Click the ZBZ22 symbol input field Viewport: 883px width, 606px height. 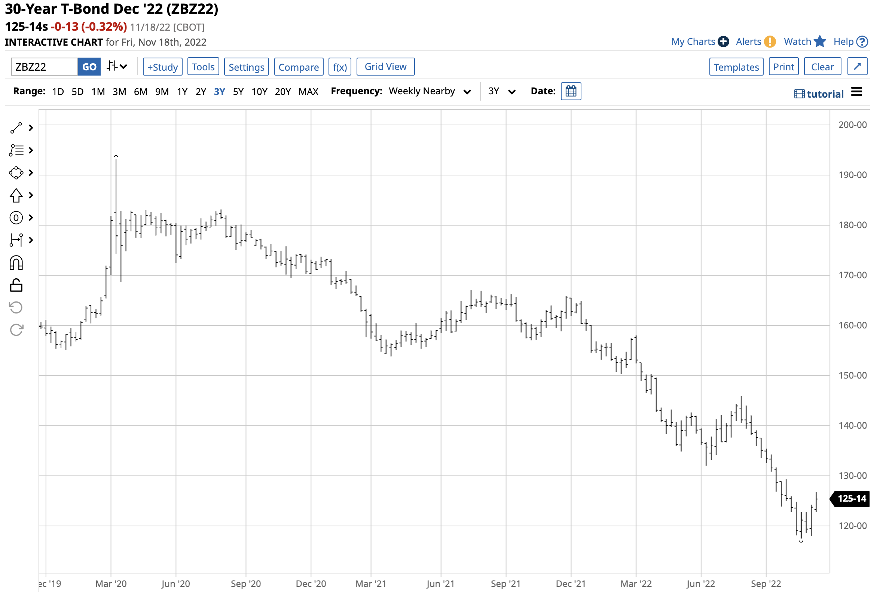pyautogui.click(x=45, y=67)
